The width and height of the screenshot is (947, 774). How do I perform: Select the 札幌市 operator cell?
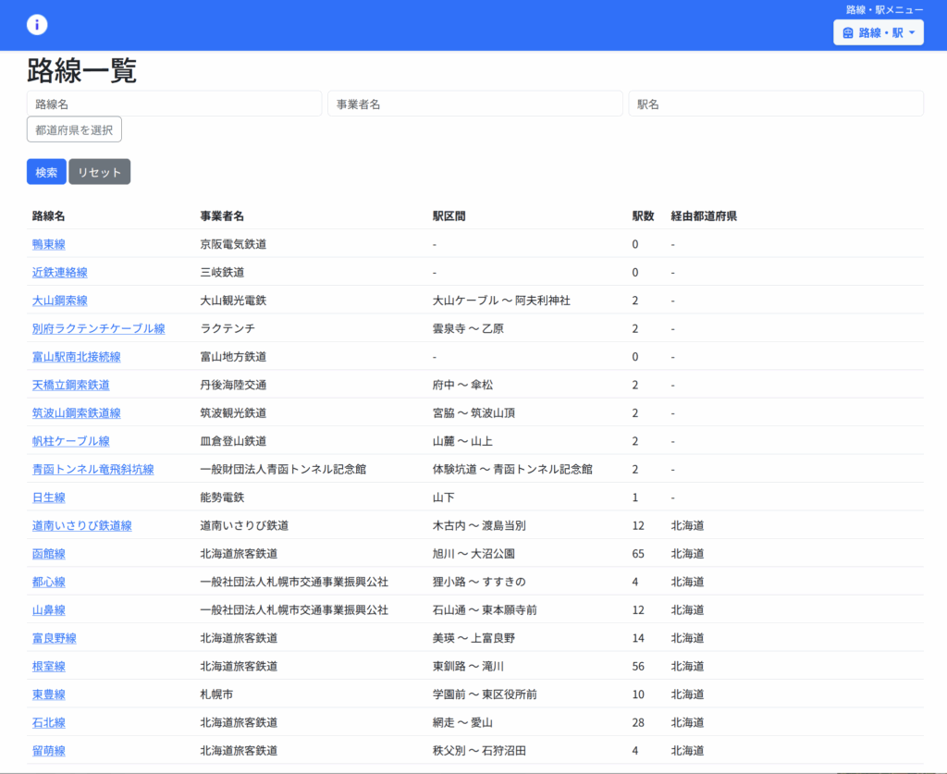coord(216,694)
